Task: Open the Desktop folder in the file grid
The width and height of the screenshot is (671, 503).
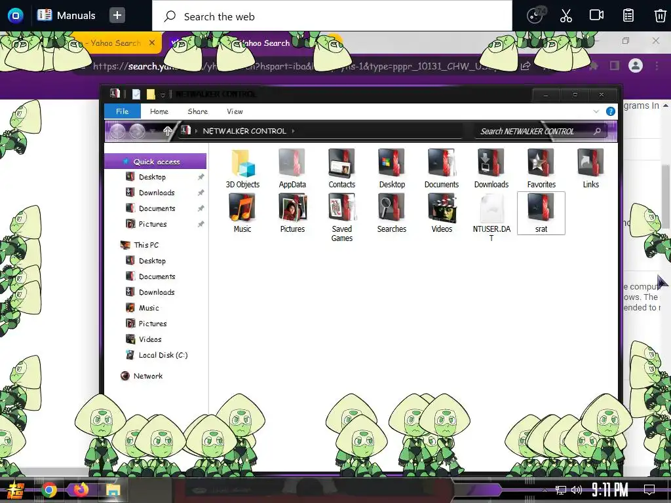Action: pyautogui.click(x=392, y=169)
